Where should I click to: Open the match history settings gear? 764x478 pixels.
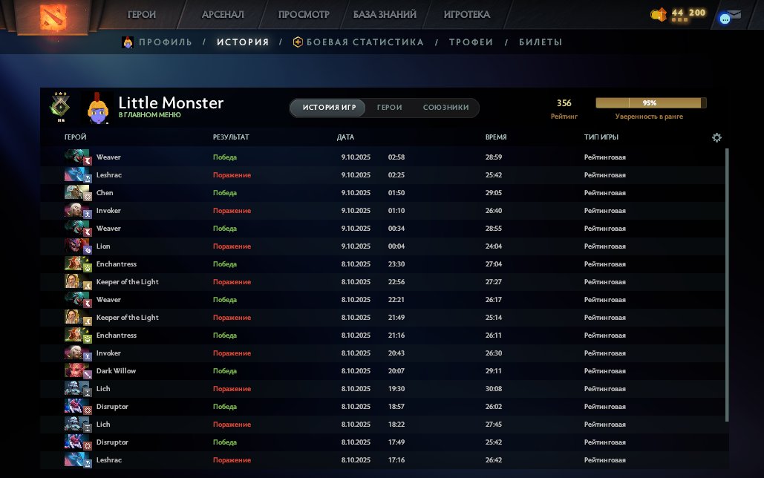pos(716,137)
